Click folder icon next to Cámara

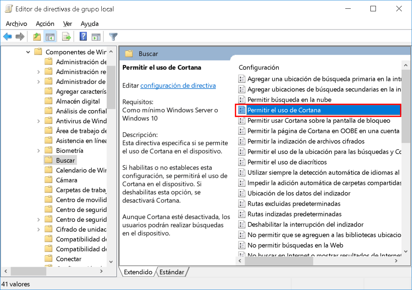pyautogui.click(x=48, y=180)
